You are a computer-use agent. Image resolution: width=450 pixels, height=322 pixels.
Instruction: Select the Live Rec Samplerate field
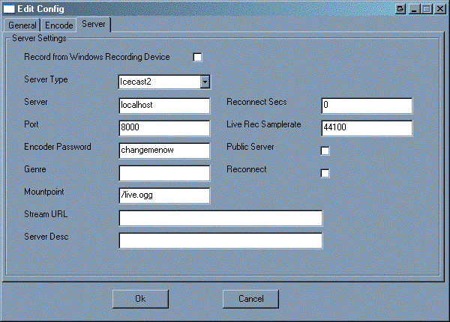pyautogui.click(x=367, y=128)
